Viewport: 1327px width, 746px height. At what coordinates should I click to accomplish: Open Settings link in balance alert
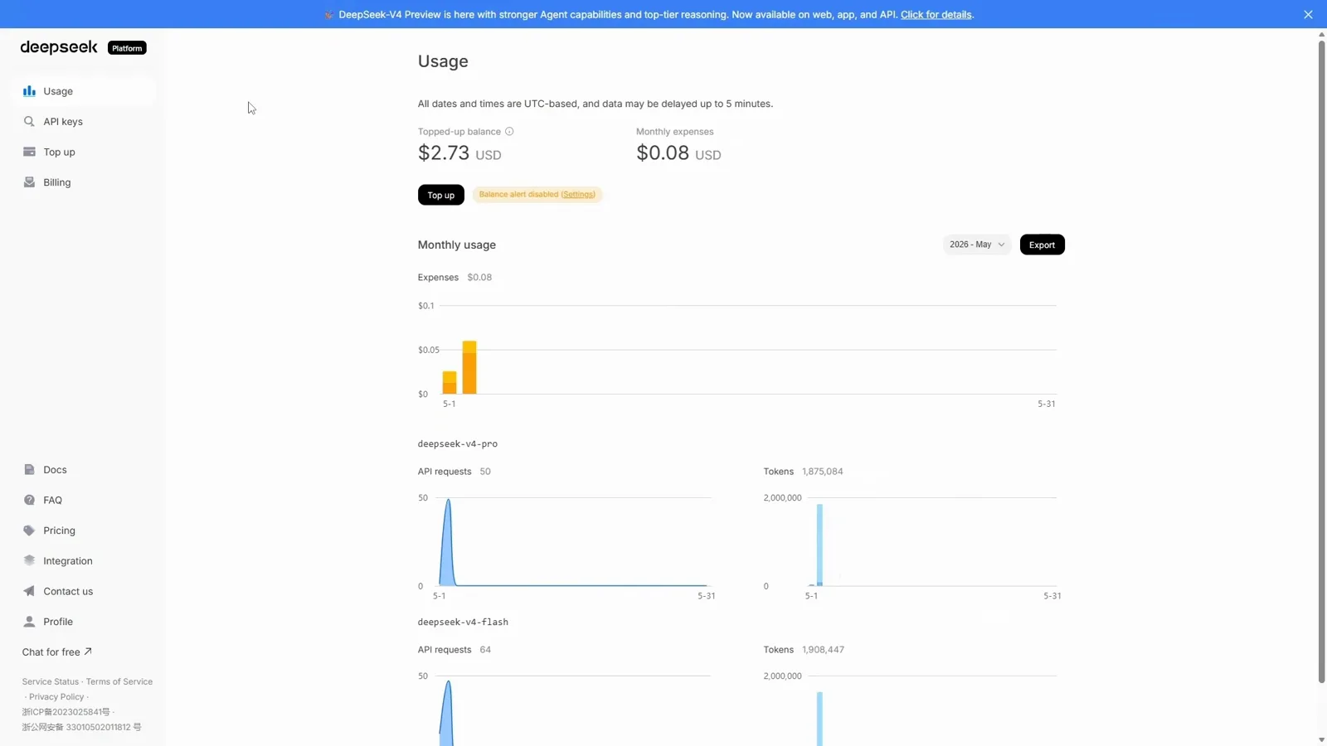pyautogui.click(x=578, y=195)
